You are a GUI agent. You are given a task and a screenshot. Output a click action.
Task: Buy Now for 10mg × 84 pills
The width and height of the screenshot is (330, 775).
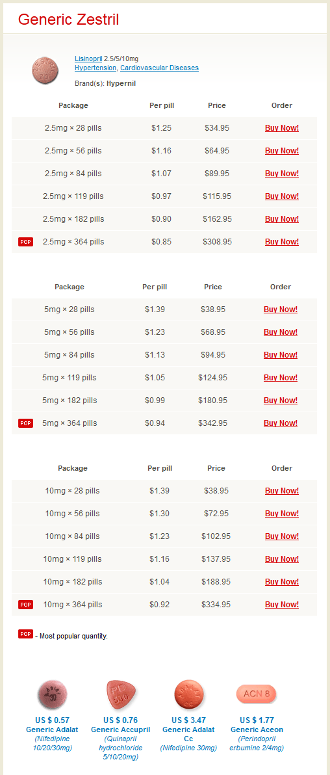pyautogui.click(x=281, y=536)
